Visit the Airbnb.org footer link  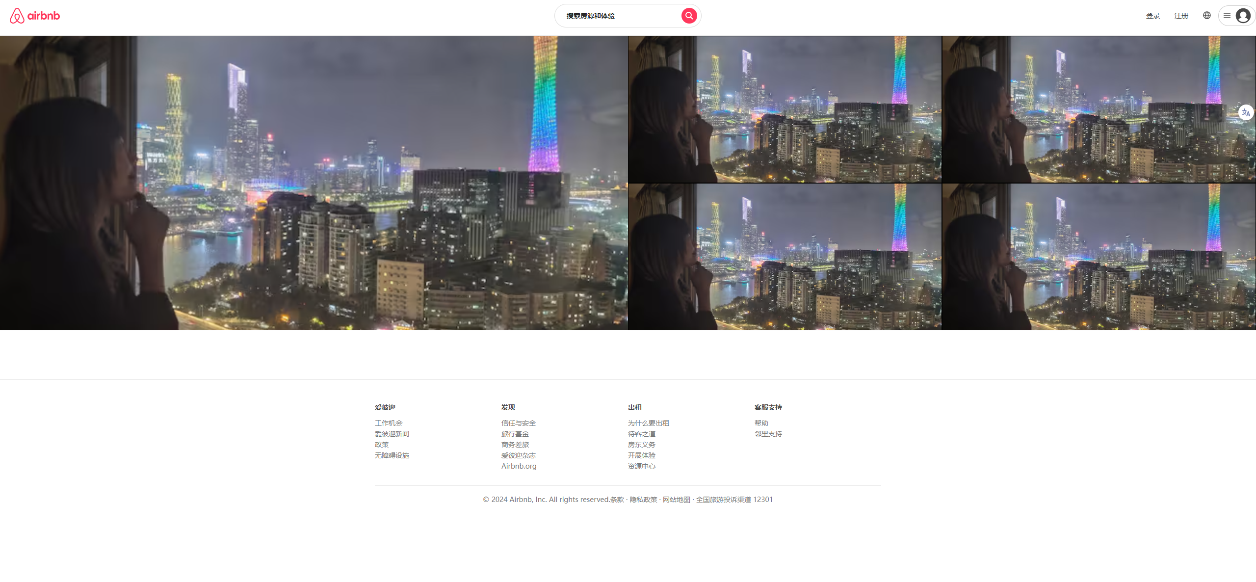point(519,466)
